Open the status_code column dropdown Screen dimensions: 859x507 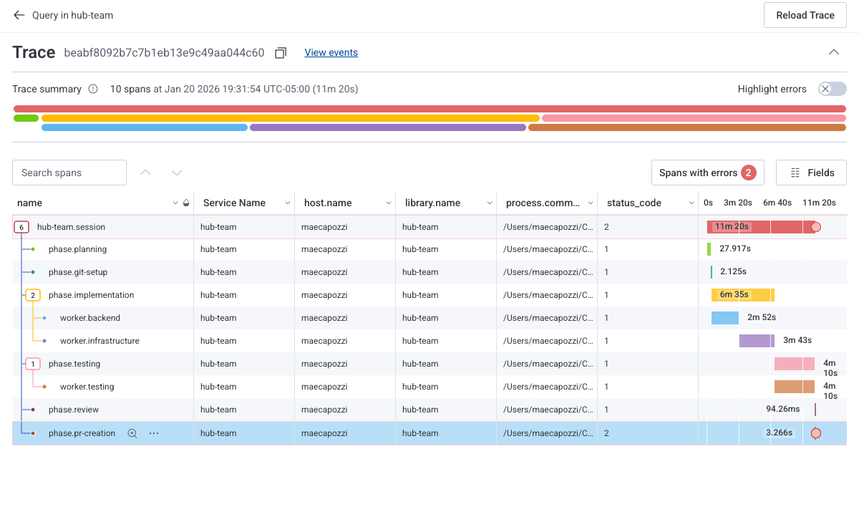[x=691, y=203]
